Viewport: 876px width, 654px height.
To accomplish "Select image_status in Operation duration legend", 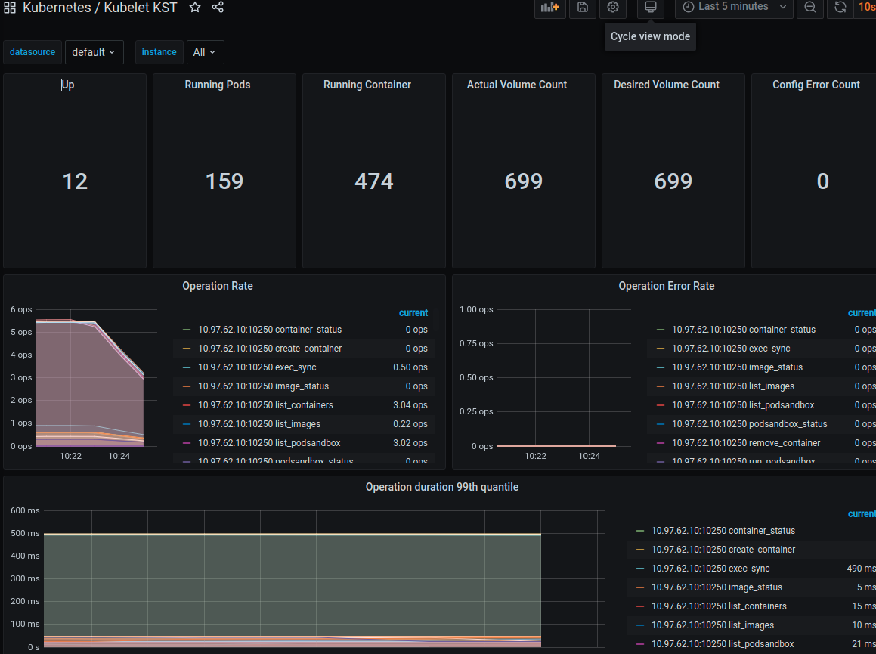I will click(x=717, y=587).
